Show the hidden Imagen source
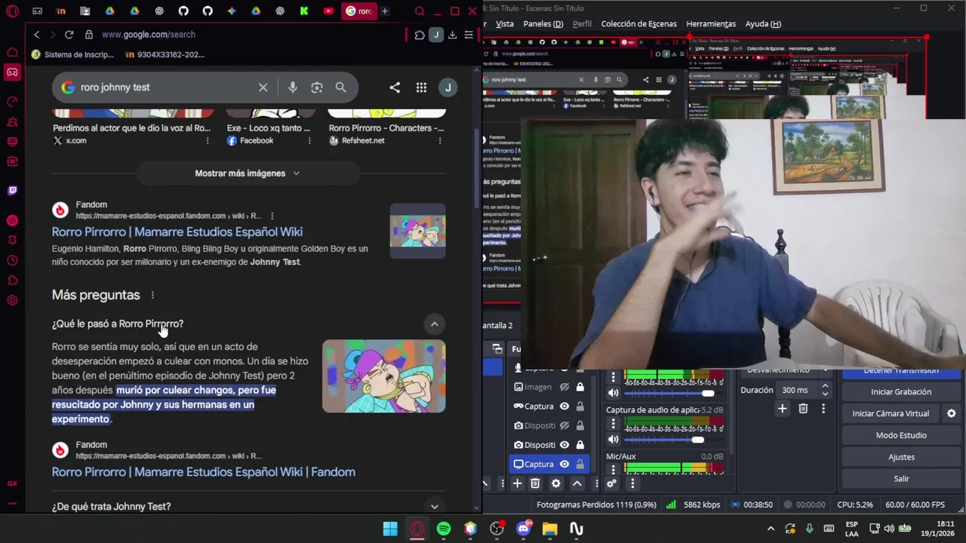Viewport: 966px width, 543px height. 564,387
